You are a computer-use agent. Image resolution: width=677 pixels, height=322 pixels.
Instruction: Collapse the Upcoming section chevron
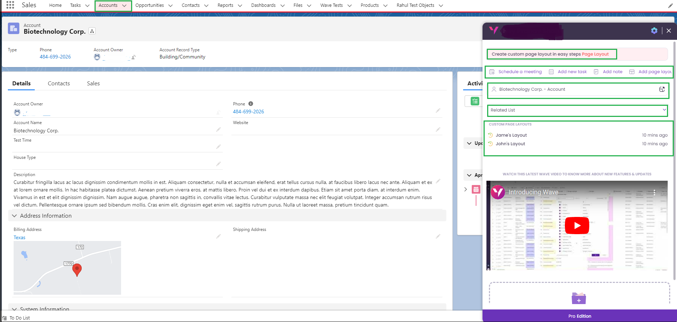click(x=469, y=143)
